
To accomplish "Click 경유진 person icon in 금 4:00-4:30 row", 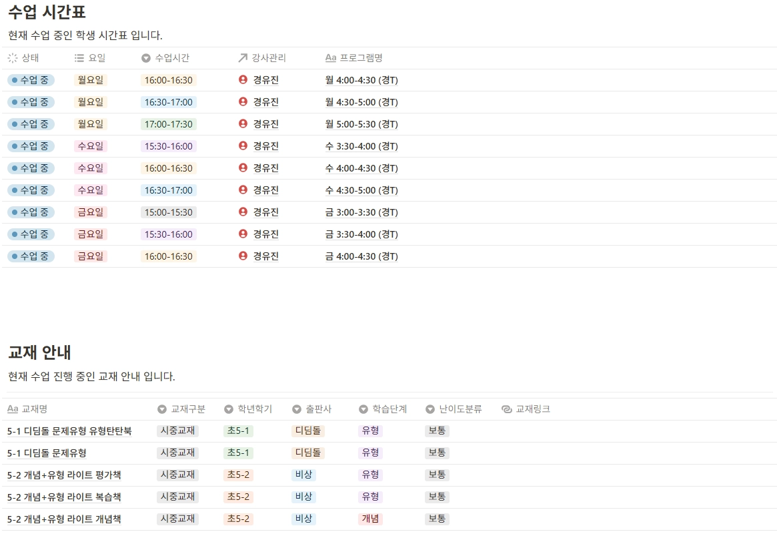I will (243, 256).
